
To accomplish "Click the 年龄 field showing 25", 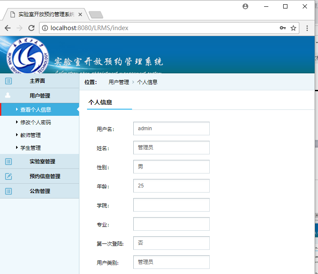I will (x=172, y=186).
